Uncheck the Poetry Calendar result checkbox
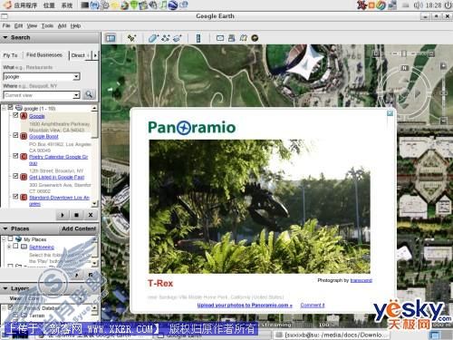453x340 pixels. pos(15,156)
